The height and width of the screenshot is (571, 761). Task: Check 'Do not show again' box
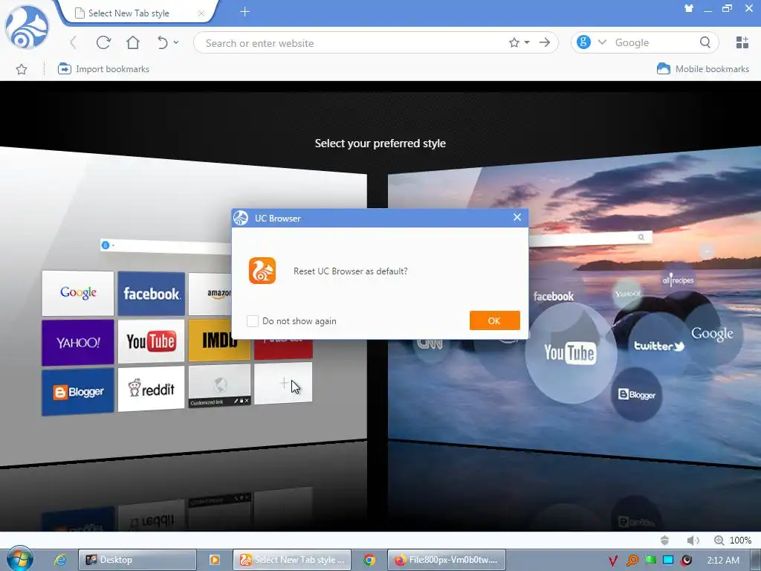point(253,321)
